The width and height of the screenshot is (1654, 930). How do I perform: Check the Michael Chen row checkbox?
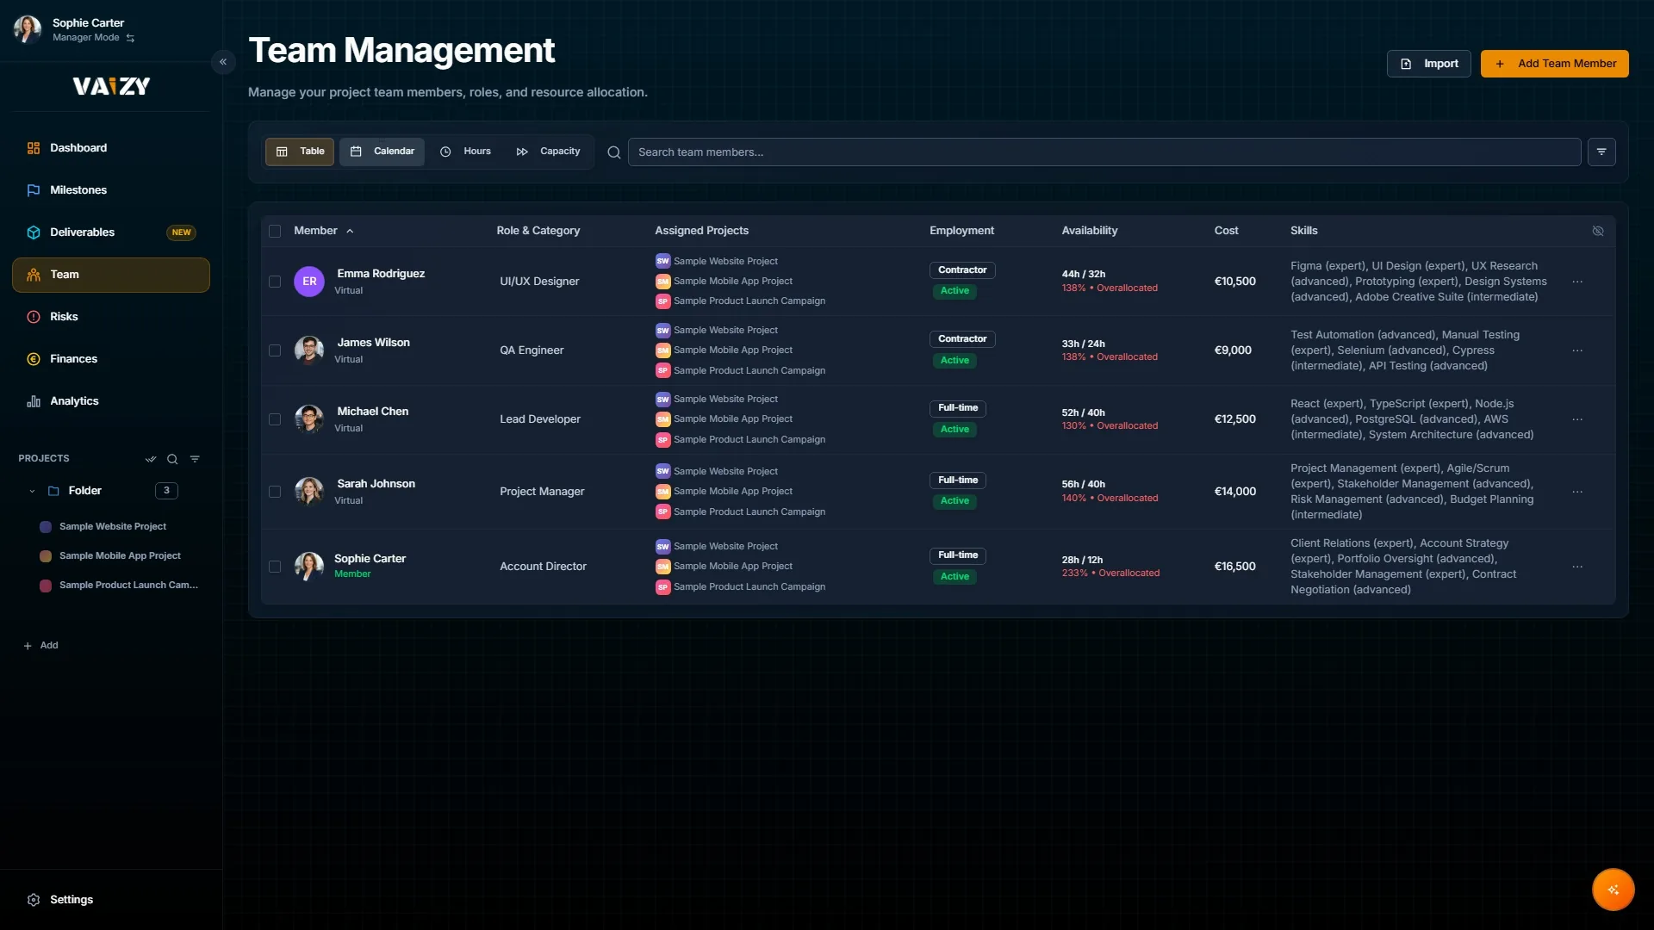pyautogui.click(x=275, y=419)
